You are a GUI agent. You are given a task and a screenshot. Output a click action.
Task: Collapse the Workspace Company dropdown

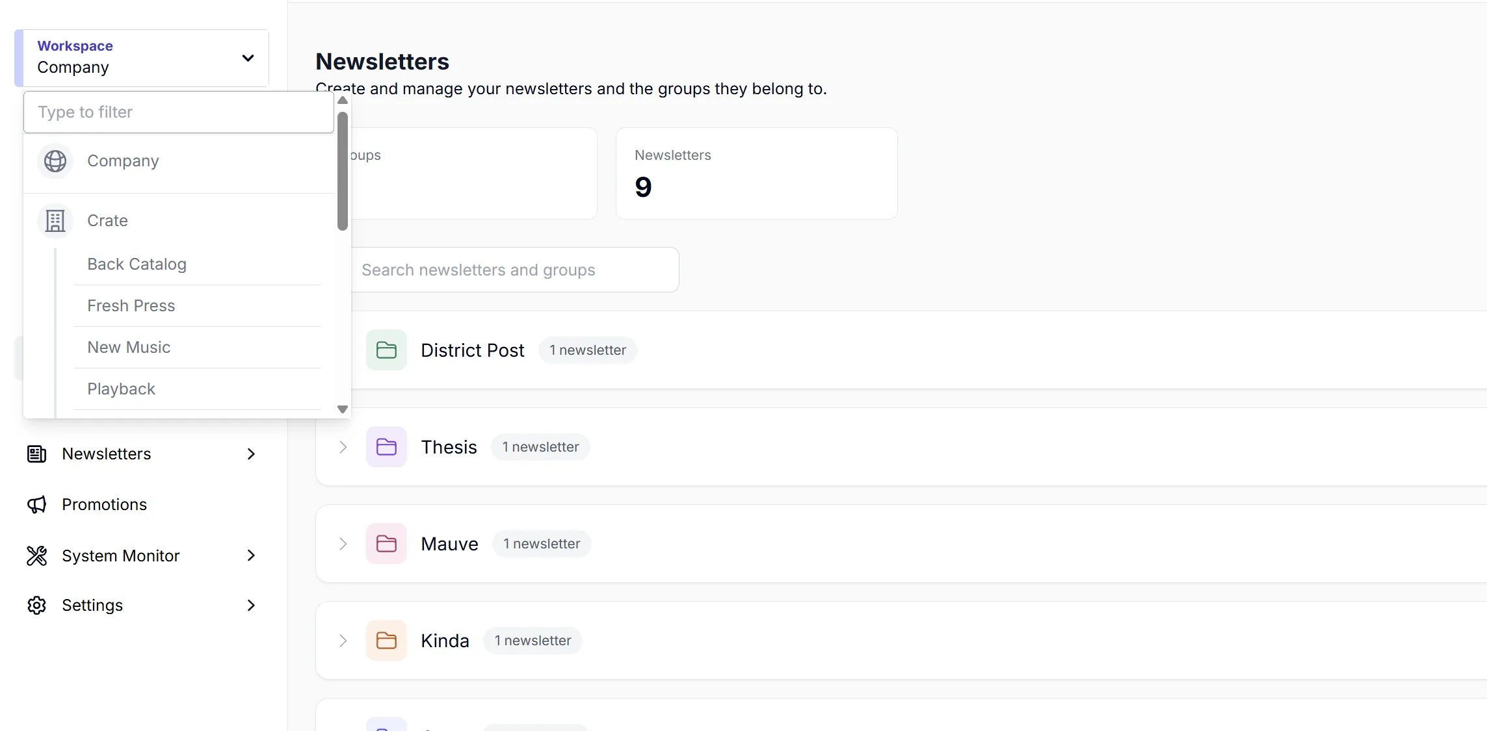point(248,58)
